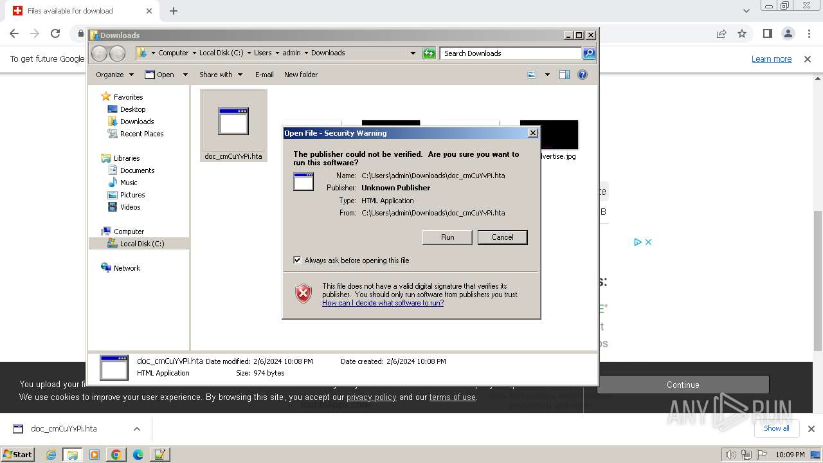Click New folder in Explorer toolbar
823x463 pixels.
[x=301, y=75]
